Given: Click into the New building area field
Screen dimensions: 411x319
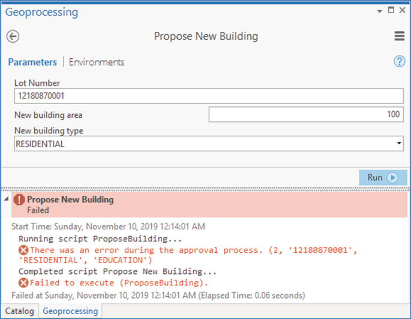Looking at the screenshot, I should pyautogui.click(x=306, y=115).
